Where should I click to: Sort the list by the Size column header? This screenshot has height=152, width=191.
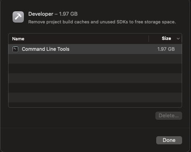(166, 38)
